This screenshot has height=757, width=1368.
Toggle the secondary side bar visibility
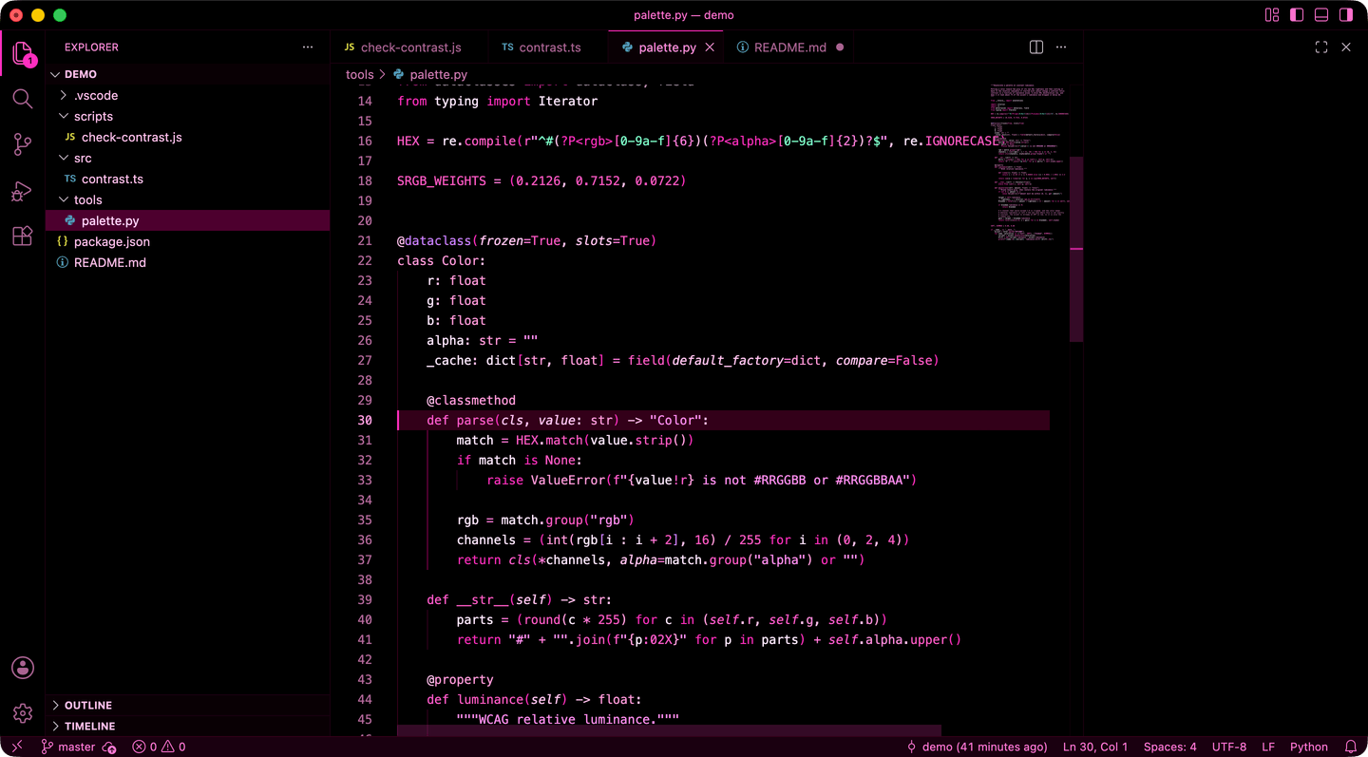point(1346,15)
